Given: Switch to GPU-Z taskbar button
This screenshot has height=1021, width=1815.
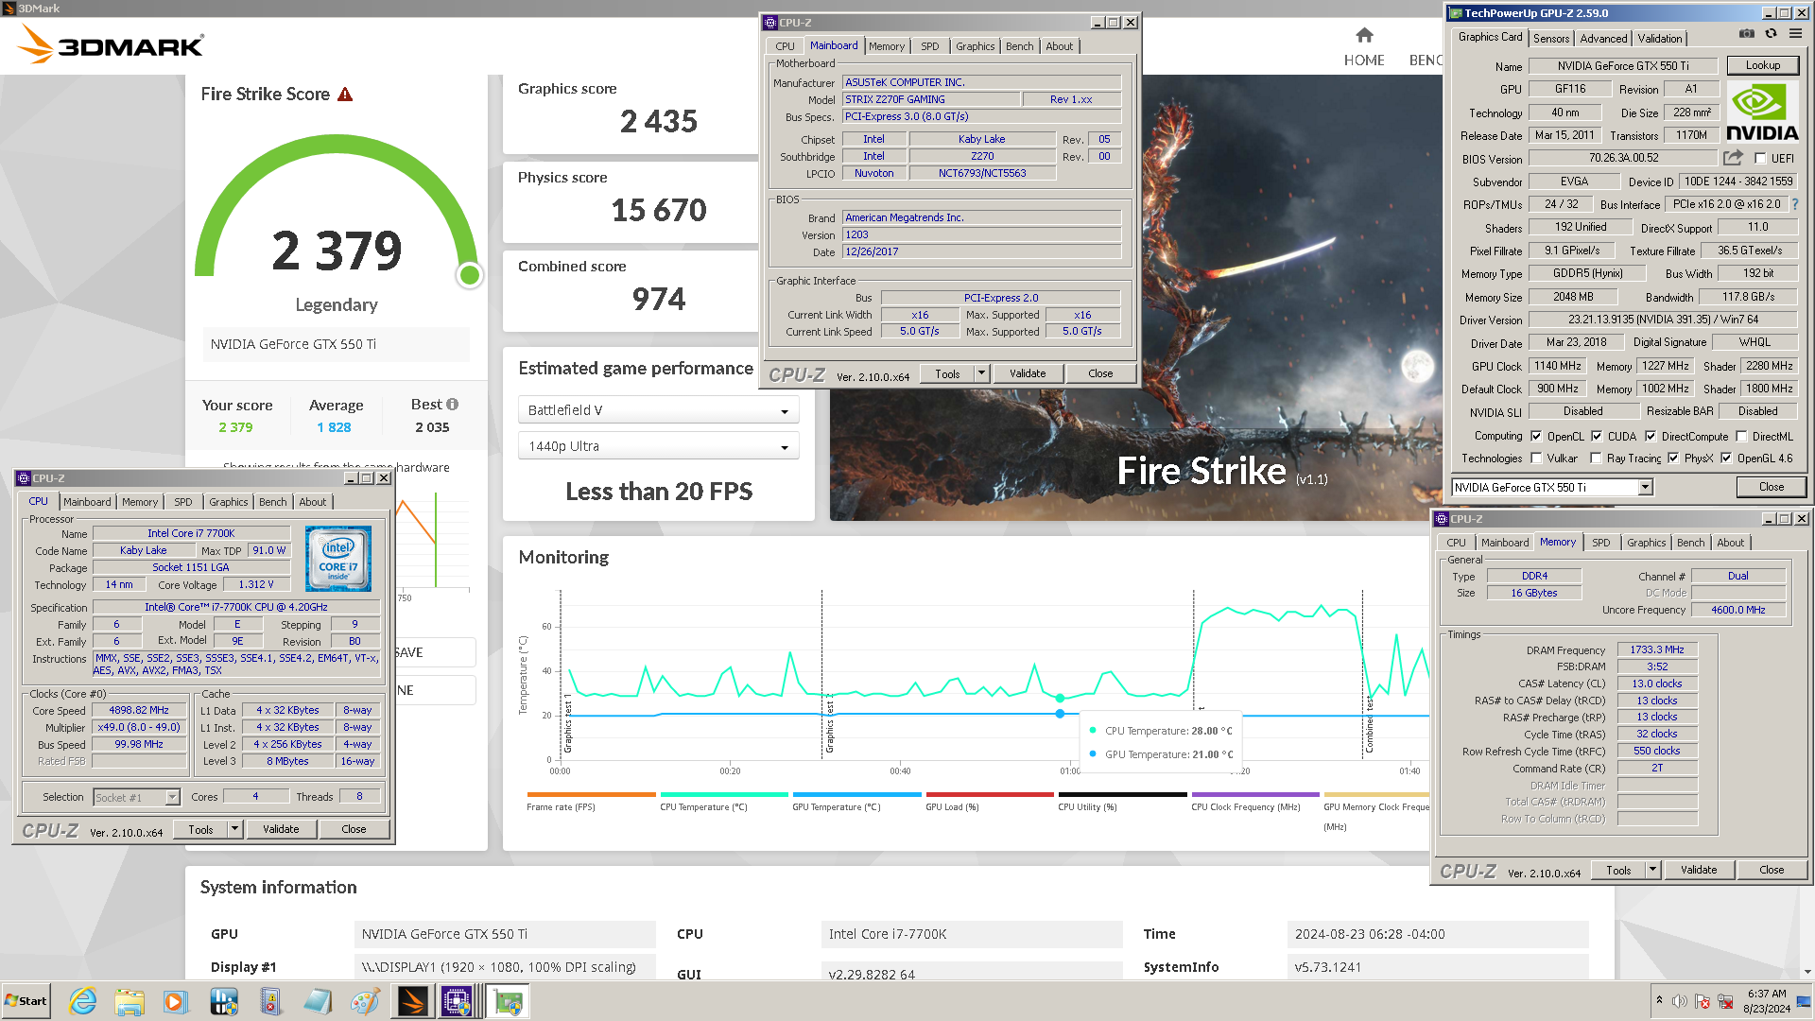Looking at the screenshot, I should pyautogui.click(x=509, y=1001).
